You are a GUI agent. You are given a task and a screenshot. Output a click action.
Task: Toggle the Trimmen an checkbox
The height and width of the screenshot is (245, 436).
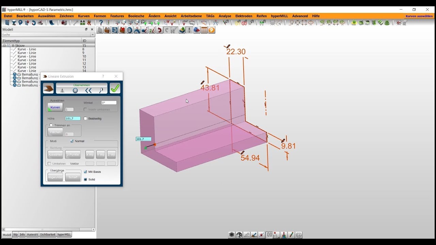51,125
